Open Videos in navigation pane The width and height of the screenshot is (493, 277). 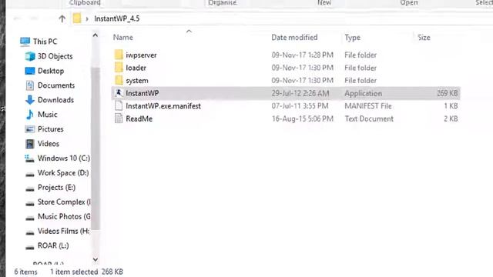pos(48,144)
